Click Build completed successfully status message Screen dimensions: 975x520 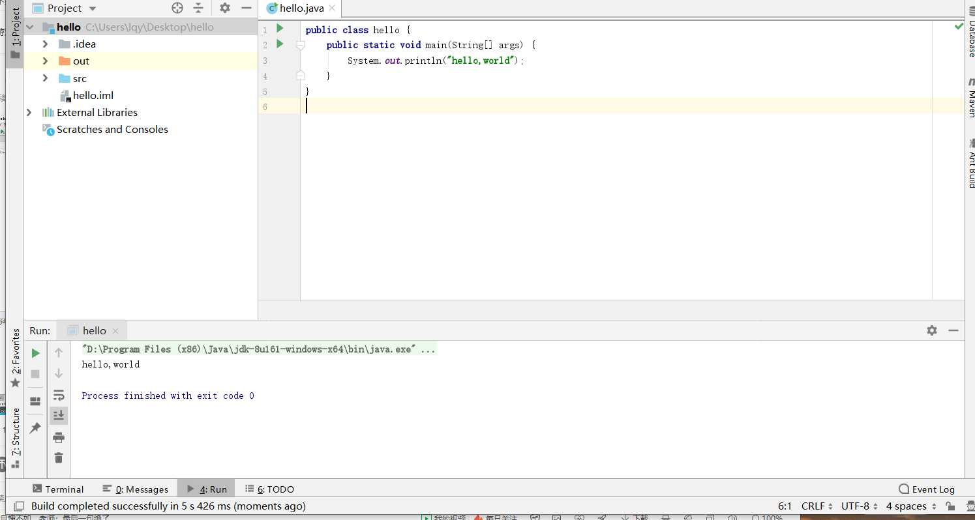click(168, 506)
